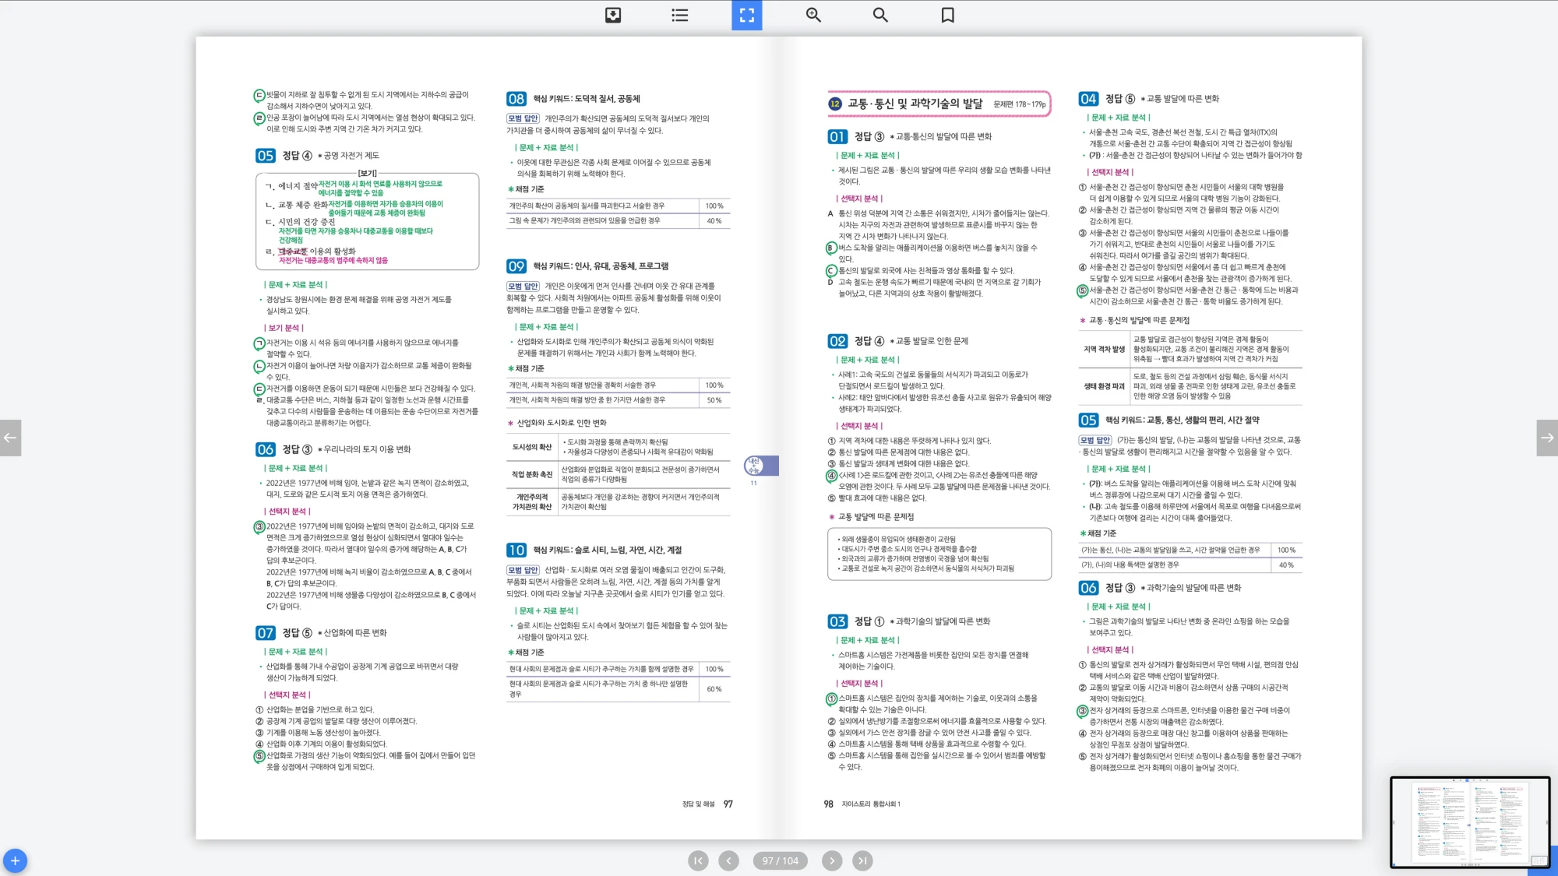Click the plus button in the bottom-left corner
This screenshot has height=876, width=1558.
pos(16,860)
